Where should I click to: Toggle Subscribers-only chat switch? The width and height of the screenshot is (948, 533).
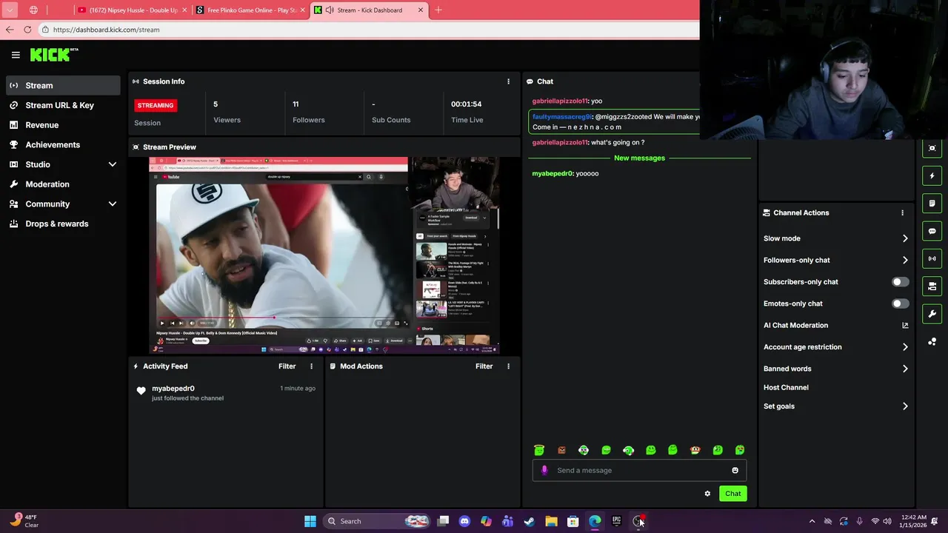(900, 282)
